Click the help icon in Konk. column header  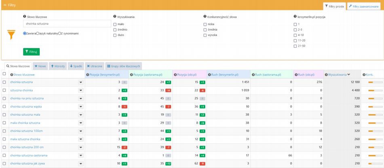coord(364,75)
